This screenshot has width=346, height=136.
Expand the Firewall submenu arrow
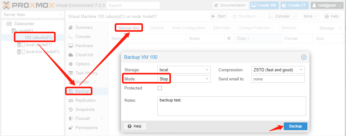[x=102, y=119]
